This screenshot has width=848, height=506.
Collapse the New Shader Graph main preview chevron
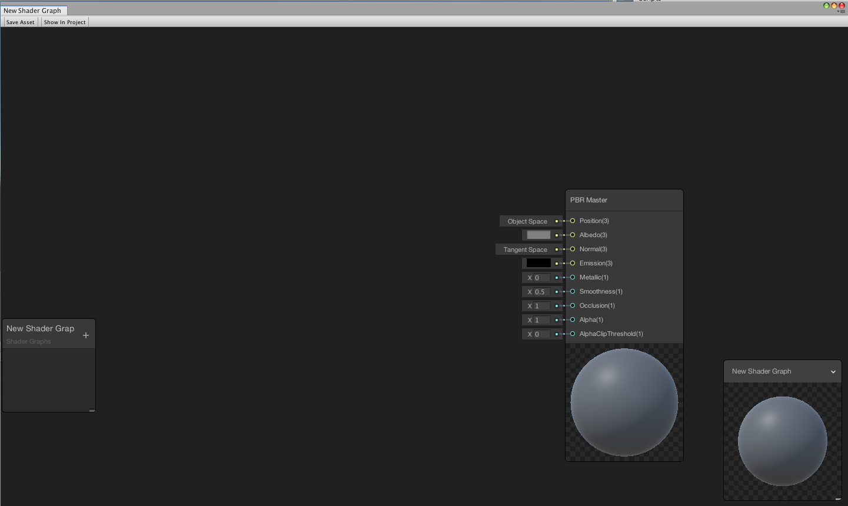pos(833,371)
